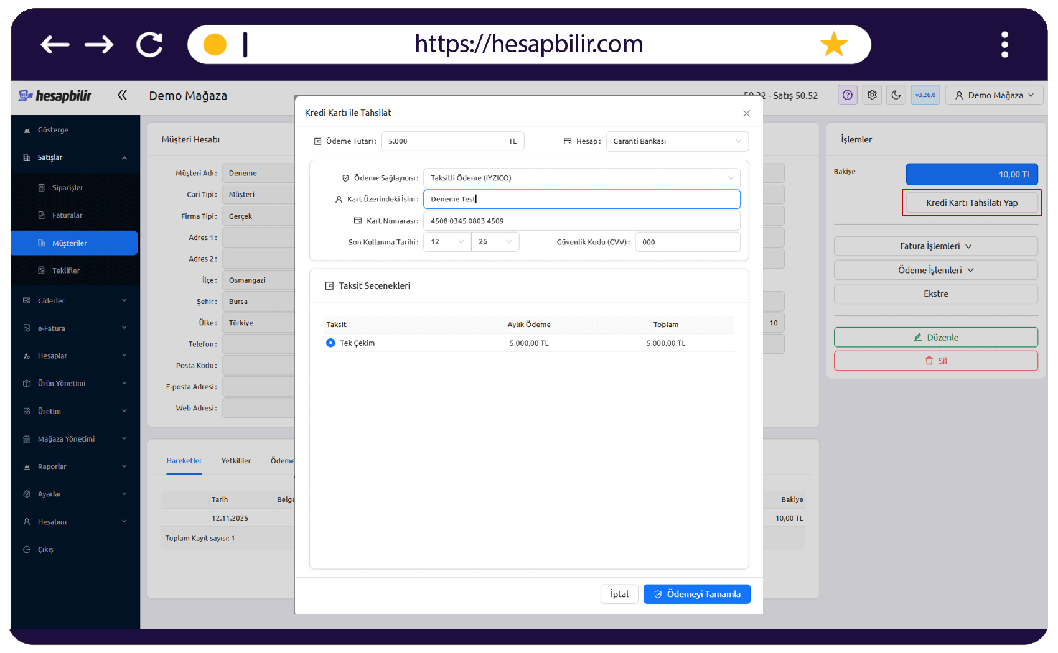Click the Kart Numarası input field

pos(582,221)
